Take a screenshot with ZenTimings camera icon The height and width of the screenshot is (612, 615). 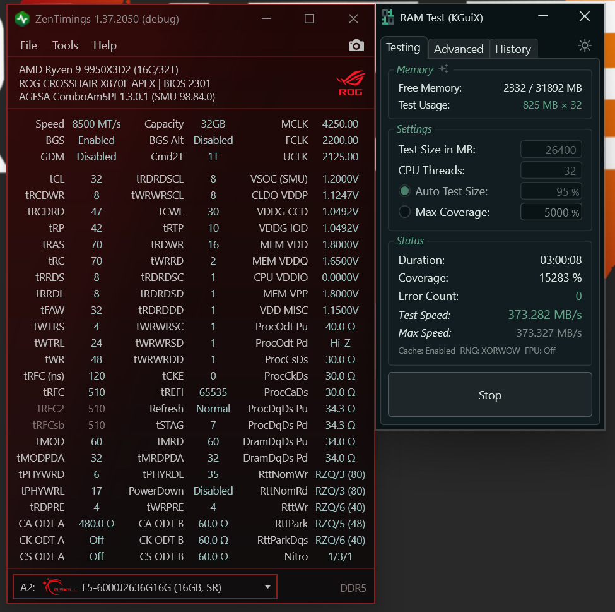click(356, 45)
